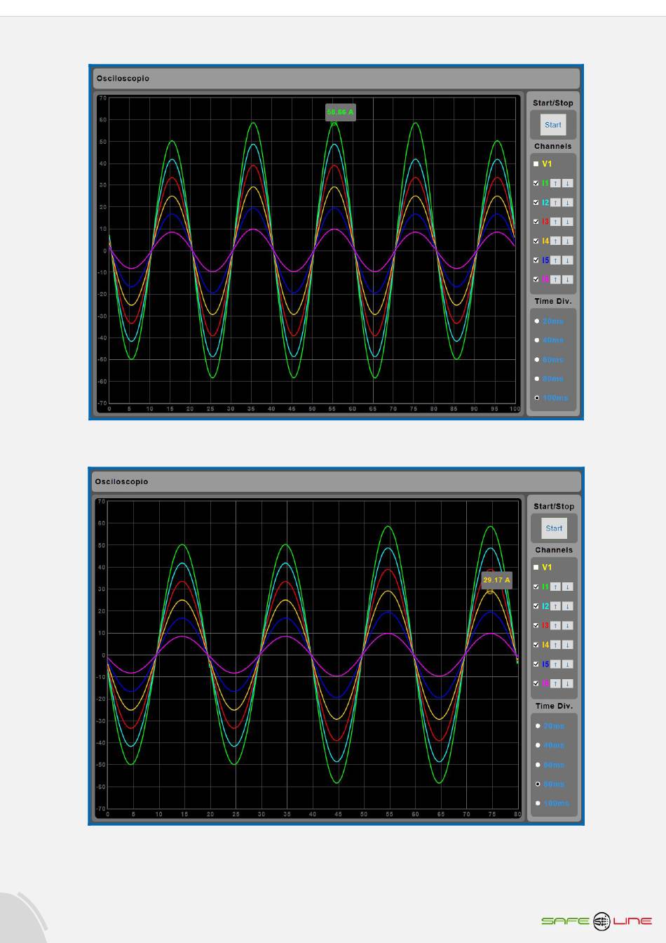Shift I1 trace down in upper oscilloscope
This screenshot has height=943, width=666.
pyautogui.click(x=568, y=183)
